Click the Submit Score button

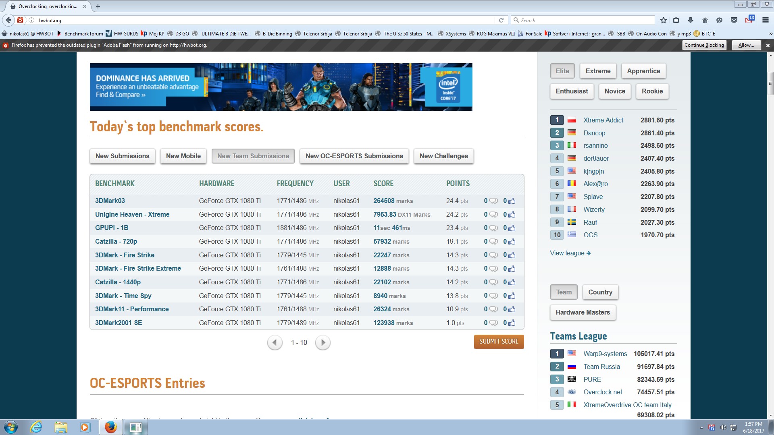tap(499, 342)
